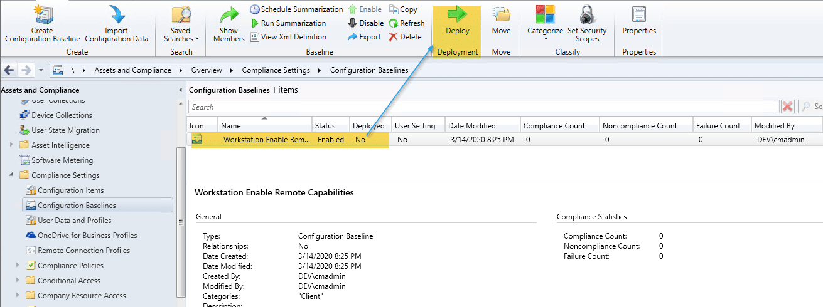Click the green Deploy arrow icon
Screen dimensions: 823x307
point(457,15)
